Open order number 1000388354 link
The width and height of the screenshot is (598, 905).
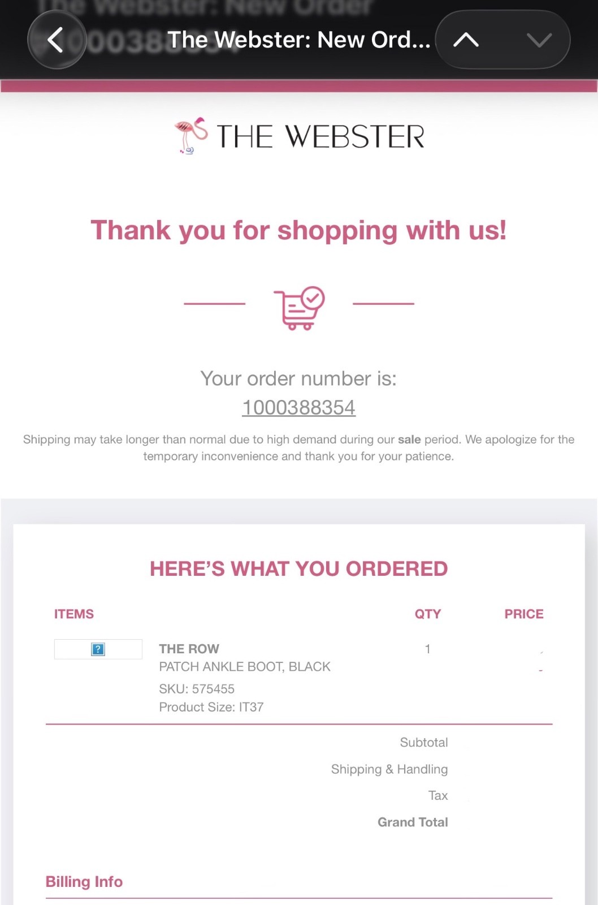coord(298,407)
